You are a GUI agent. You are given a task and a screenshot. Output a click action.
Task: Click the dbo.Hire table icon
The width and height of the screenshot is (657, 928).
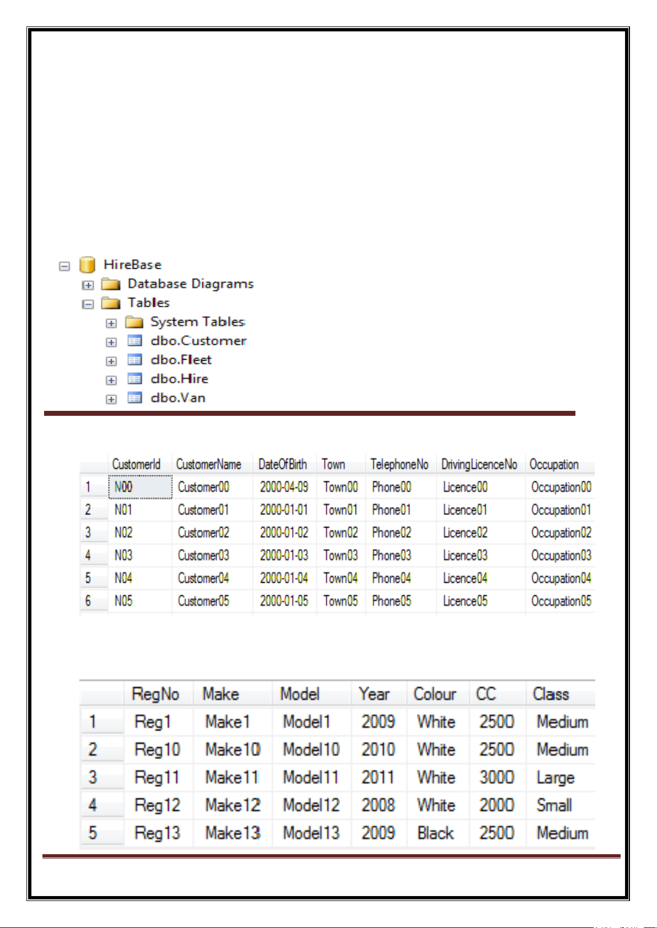click(134, 379)
